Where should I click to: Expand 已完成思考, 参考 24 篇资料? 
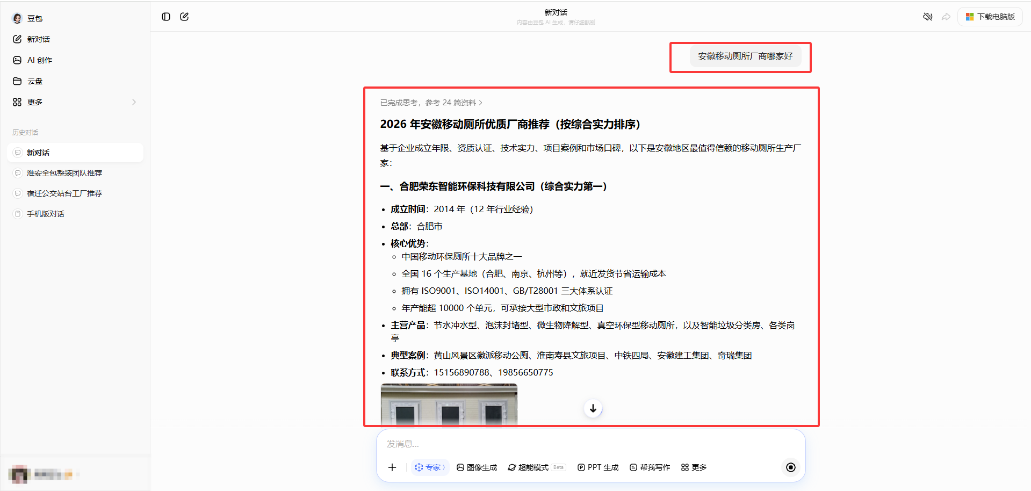tap(431, 103)
